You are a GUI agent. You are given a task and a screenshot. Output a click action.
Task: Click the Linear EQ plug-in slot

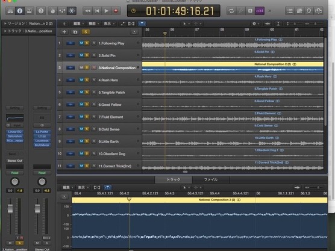[x=14, y=132]
